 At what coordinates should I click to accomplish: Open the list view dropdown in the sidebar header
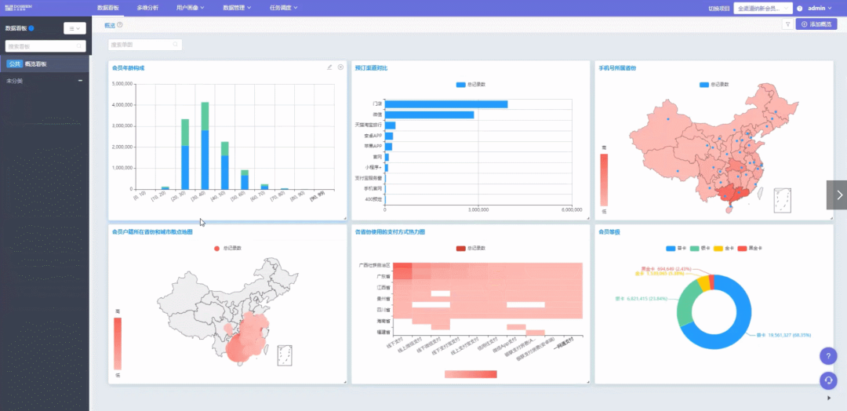pos(75,28)
